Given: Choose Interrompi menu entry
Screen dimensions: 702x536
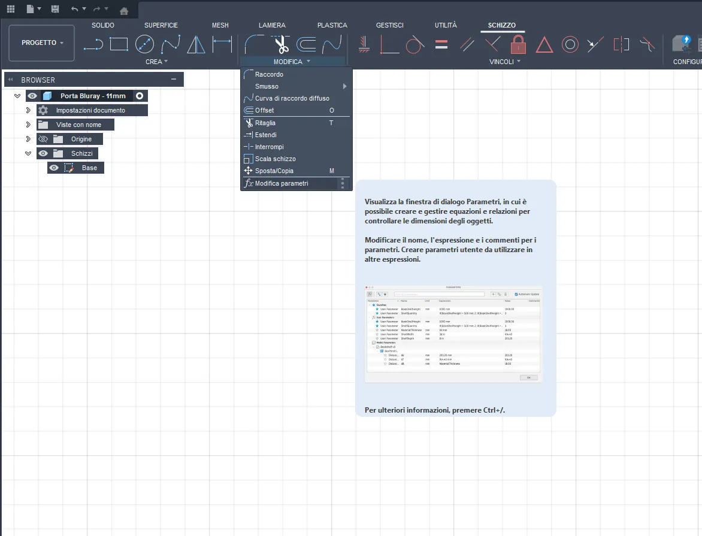Looking at the screenshot, I should click(296, 147).
